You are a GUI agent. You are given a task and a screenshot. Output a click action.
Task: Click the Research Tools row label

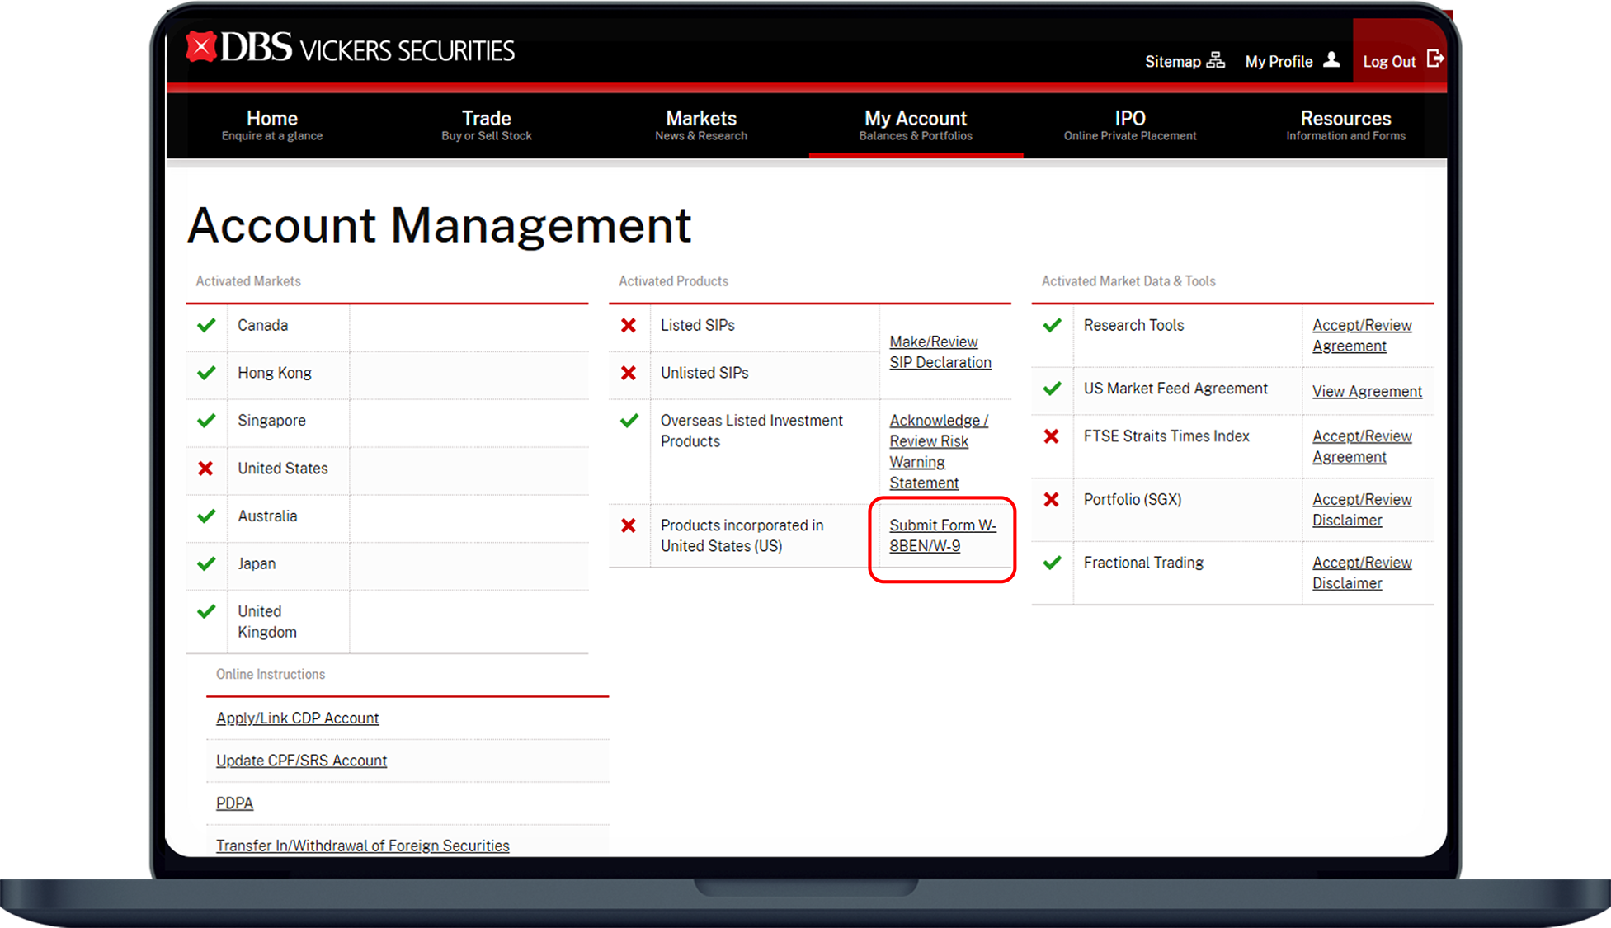[1133, 325]
